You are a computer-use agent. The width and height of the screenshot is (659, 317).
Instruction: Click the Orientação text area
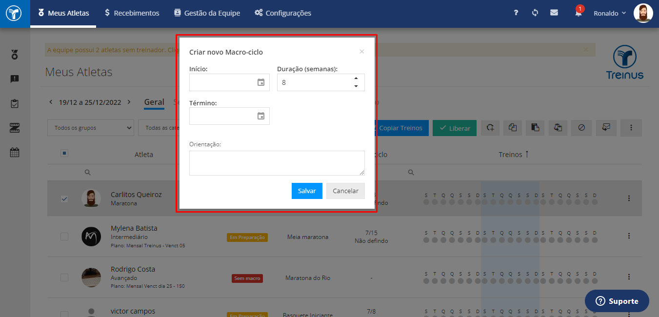277,163
